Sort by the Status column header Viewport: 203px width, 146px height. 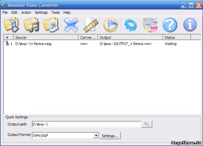pos(177,37)
